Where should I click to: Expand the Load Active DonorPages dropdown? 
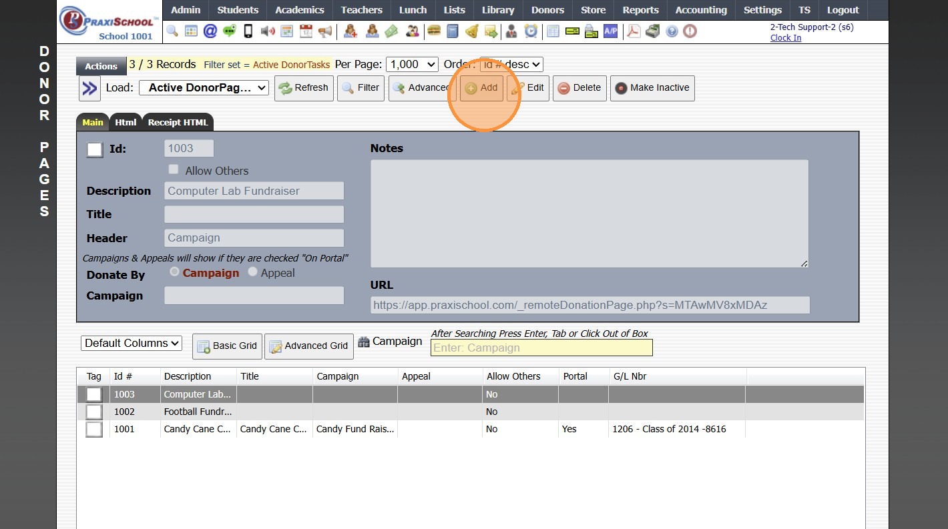(204, 87)
